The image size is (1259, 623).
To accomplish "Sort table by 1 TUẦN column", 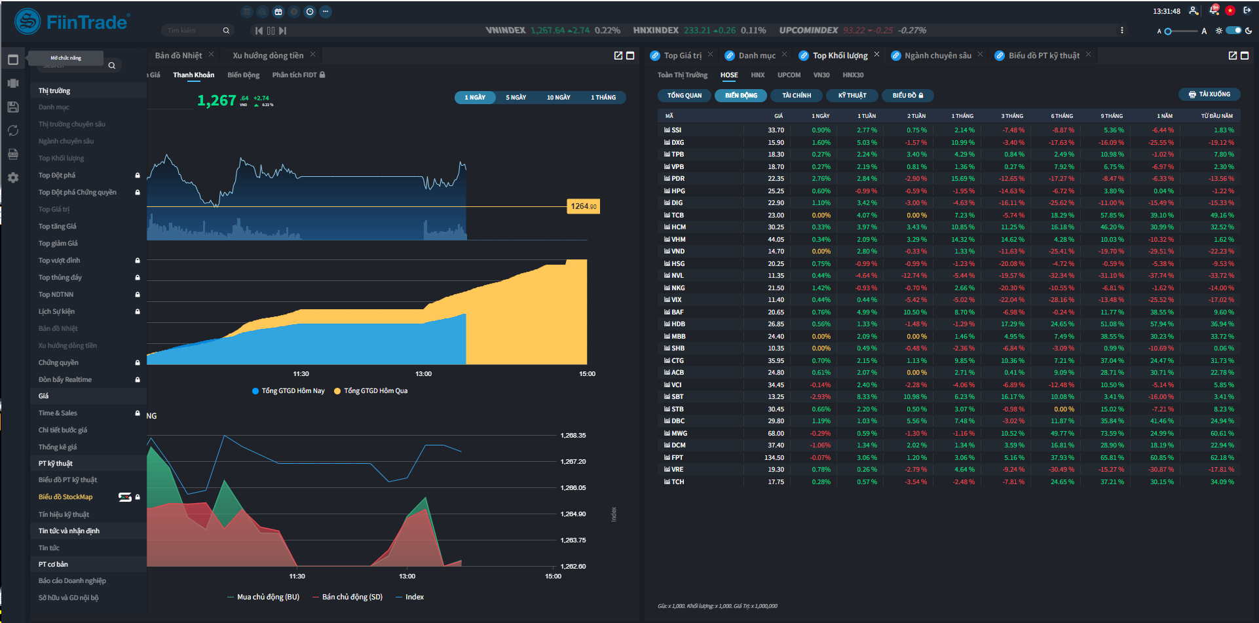I will pyautogui.click(x=867, y=116).
